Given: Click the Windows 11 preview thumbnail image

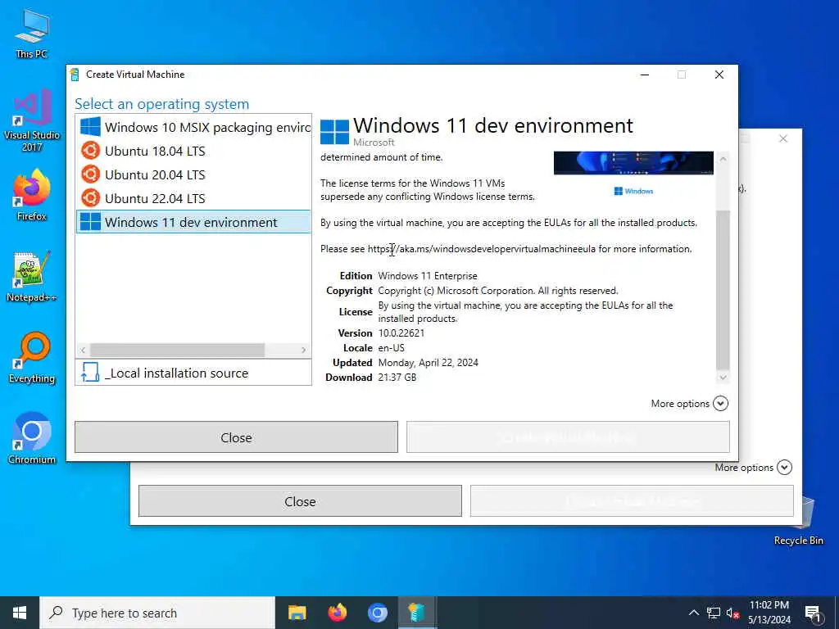Looking at the screenshot, I should 633,163.
